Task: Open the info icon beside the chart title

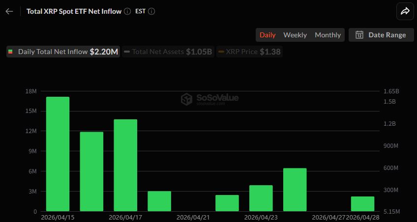Action: [127, 11]
